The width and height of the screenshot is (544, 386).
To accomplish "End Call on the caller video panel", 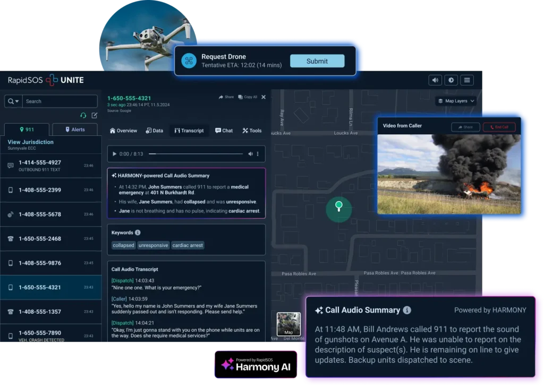I will click(x=499, y=127).
